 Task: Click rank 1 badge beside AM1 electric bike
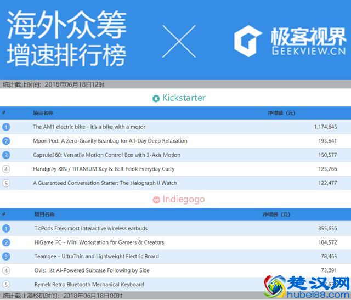tap(6, 127)
